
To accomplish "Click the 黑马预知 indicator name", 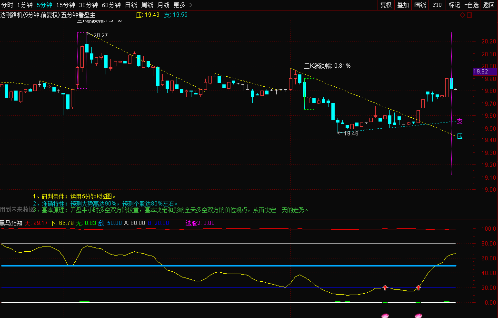I will click(x=11, y=223).
